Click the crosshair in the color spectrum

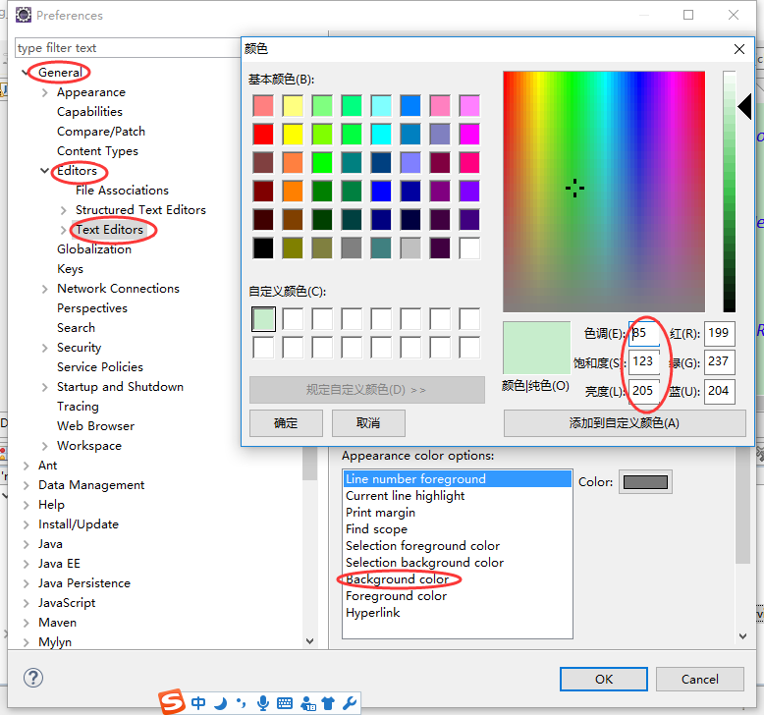click(574, 189)
